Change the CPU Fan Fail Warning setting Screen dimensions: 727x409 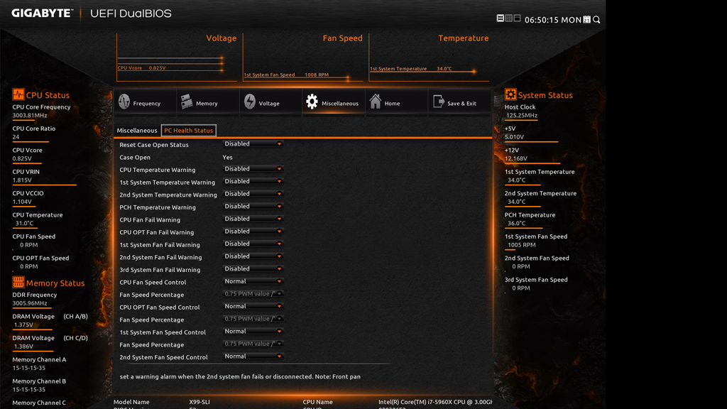[x=253, y=219]
